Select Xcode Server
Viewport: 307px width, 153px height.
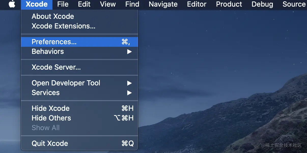pos(55,67)
